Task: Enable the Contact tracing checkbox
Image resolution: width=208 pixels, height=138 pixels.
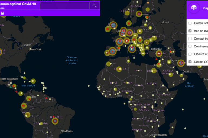Action: (x=190, y=39)
